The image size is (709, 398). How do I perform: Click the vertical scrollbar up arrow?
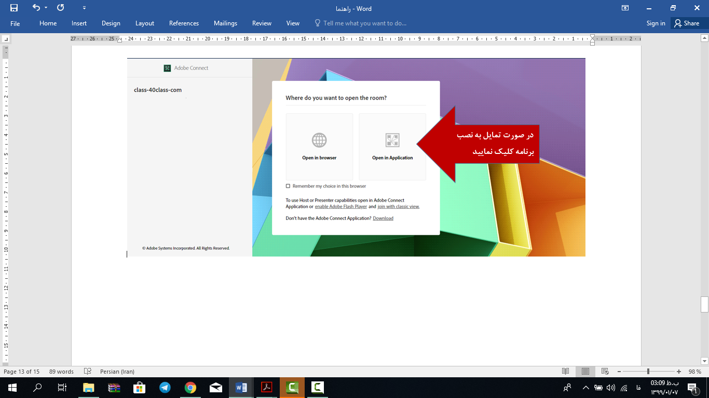[x=704, y=38]
